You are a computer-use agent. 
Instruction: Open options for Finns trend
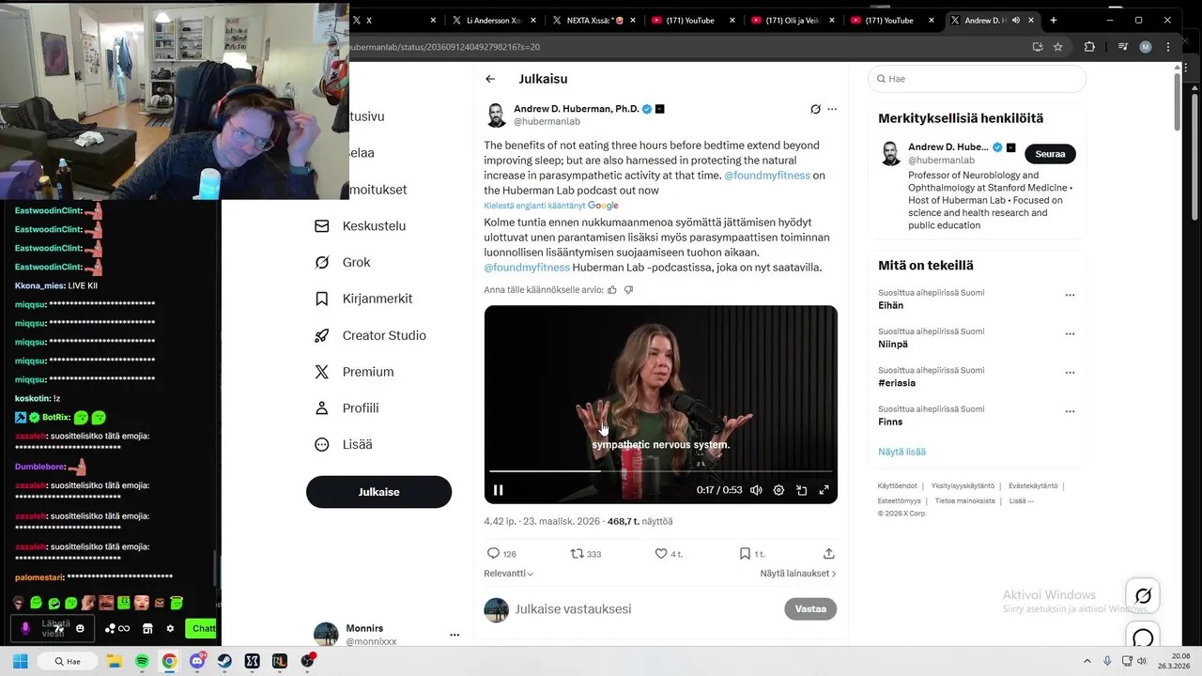1070,411
